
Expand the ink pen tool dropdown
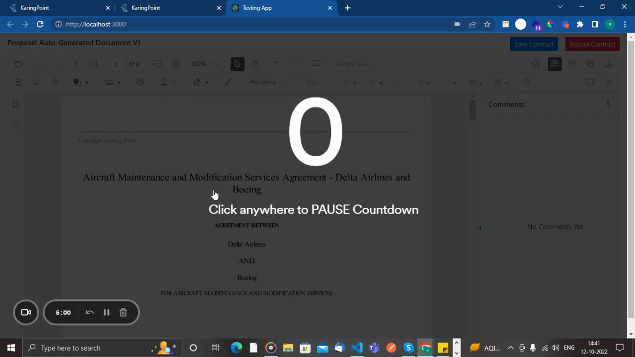point(200,82)
